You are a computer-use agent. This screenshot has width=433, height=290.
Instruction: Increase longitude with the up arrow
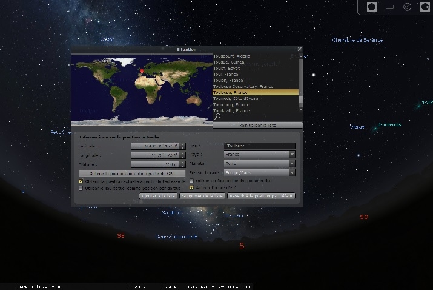(182, 153)
